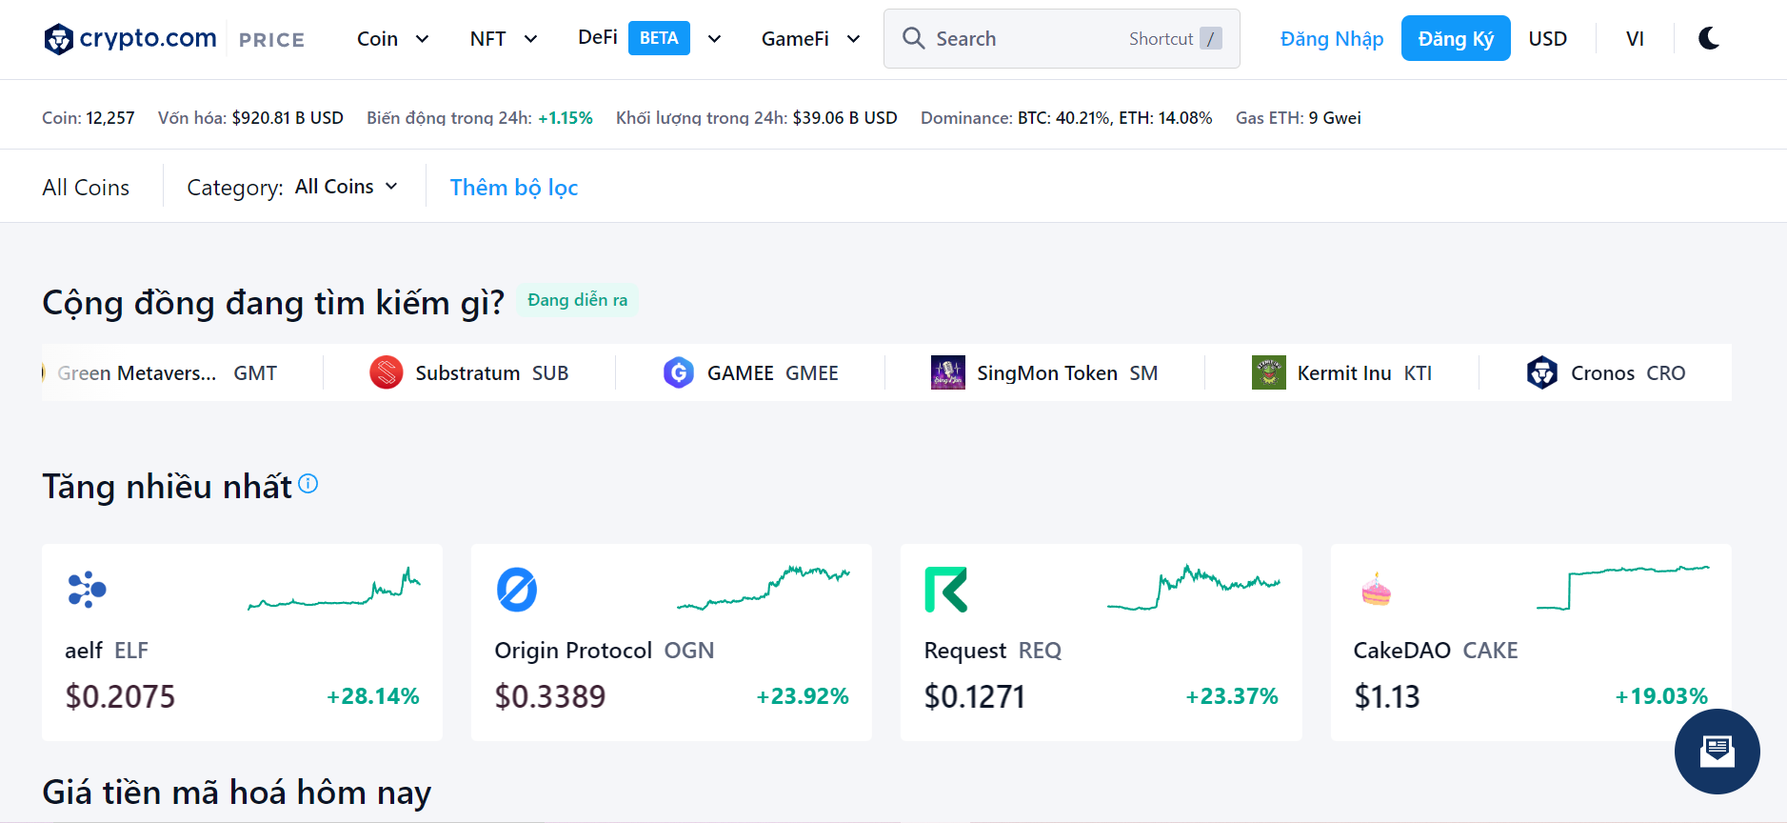Click the DeFi BETA badge

point(659,38)
